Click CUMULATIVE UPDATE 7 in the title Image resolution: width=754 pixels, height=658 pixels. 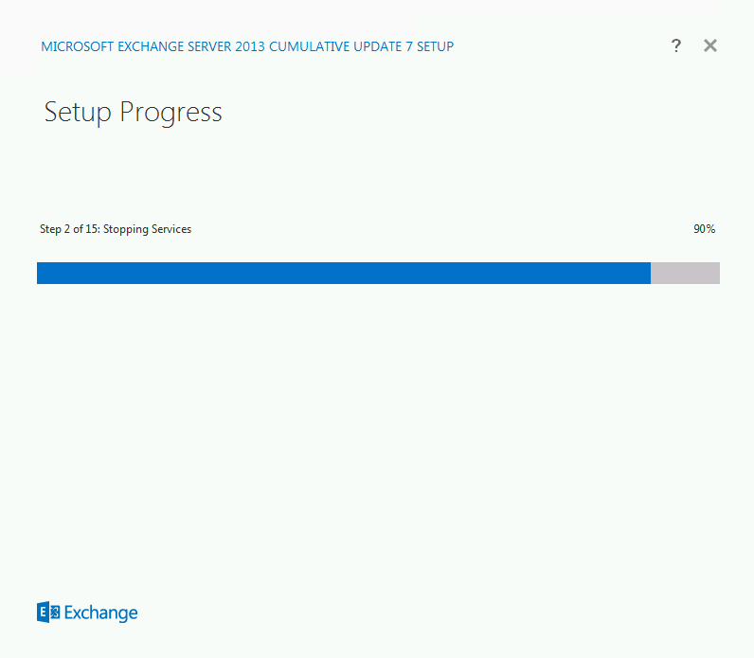point(340,46)
